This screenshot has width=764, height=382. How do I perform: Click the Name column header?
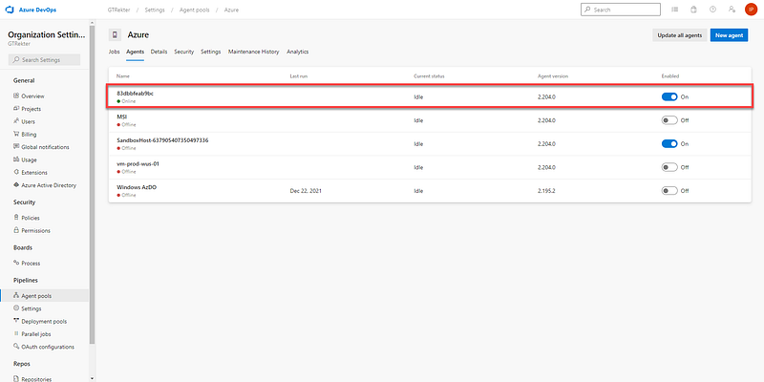(123, 76)
